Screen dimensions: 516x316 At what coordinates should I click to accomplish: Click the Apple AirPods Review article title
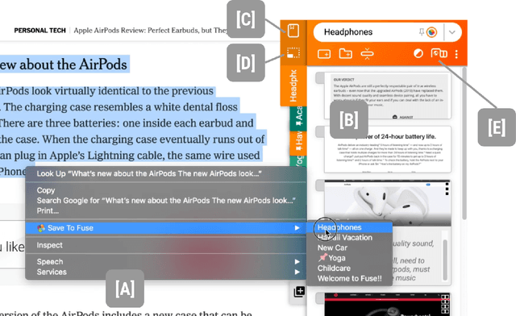(151, 31)
